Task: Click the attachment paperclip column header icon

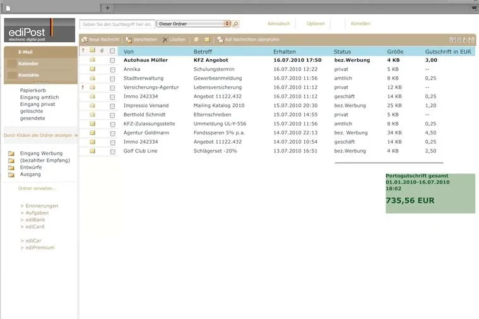Action: tap(102, 50)
